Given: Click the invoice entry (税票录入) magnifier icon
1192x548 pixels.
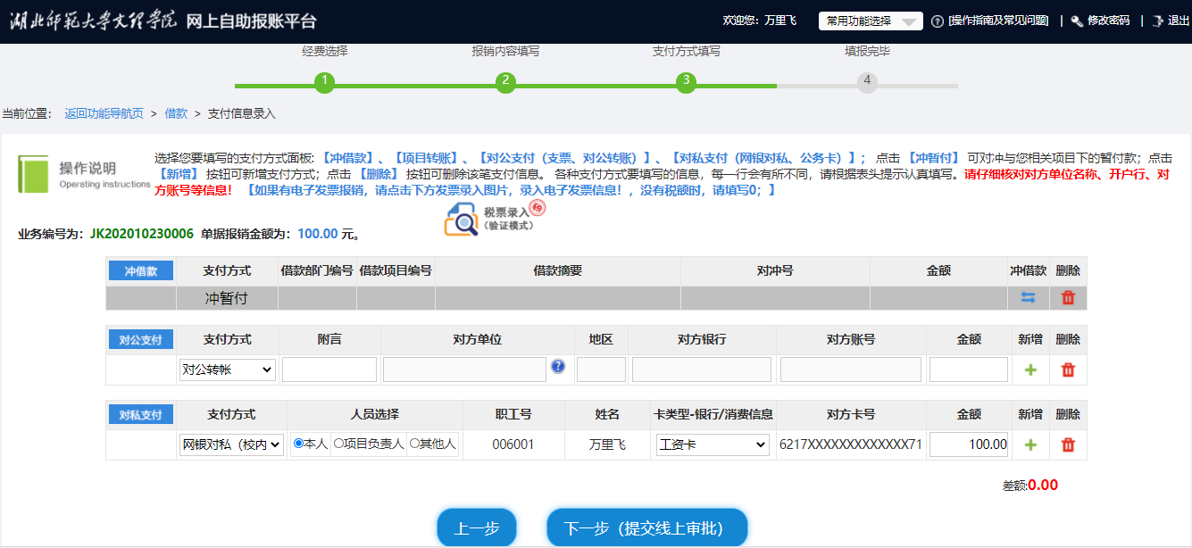Looking at the screenshot, I should coord(463,220).
